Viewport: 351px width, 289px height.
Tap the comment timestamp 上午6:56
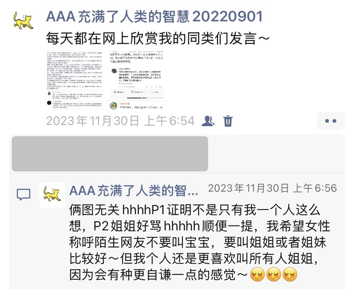coord(315,188)
